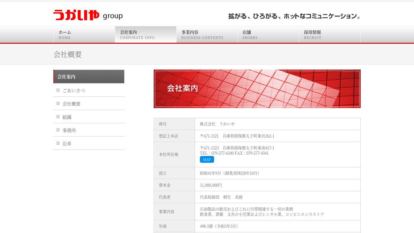Click the arrow icon beside 組織
Screen dimensions: 414x233
click(58, 117)
